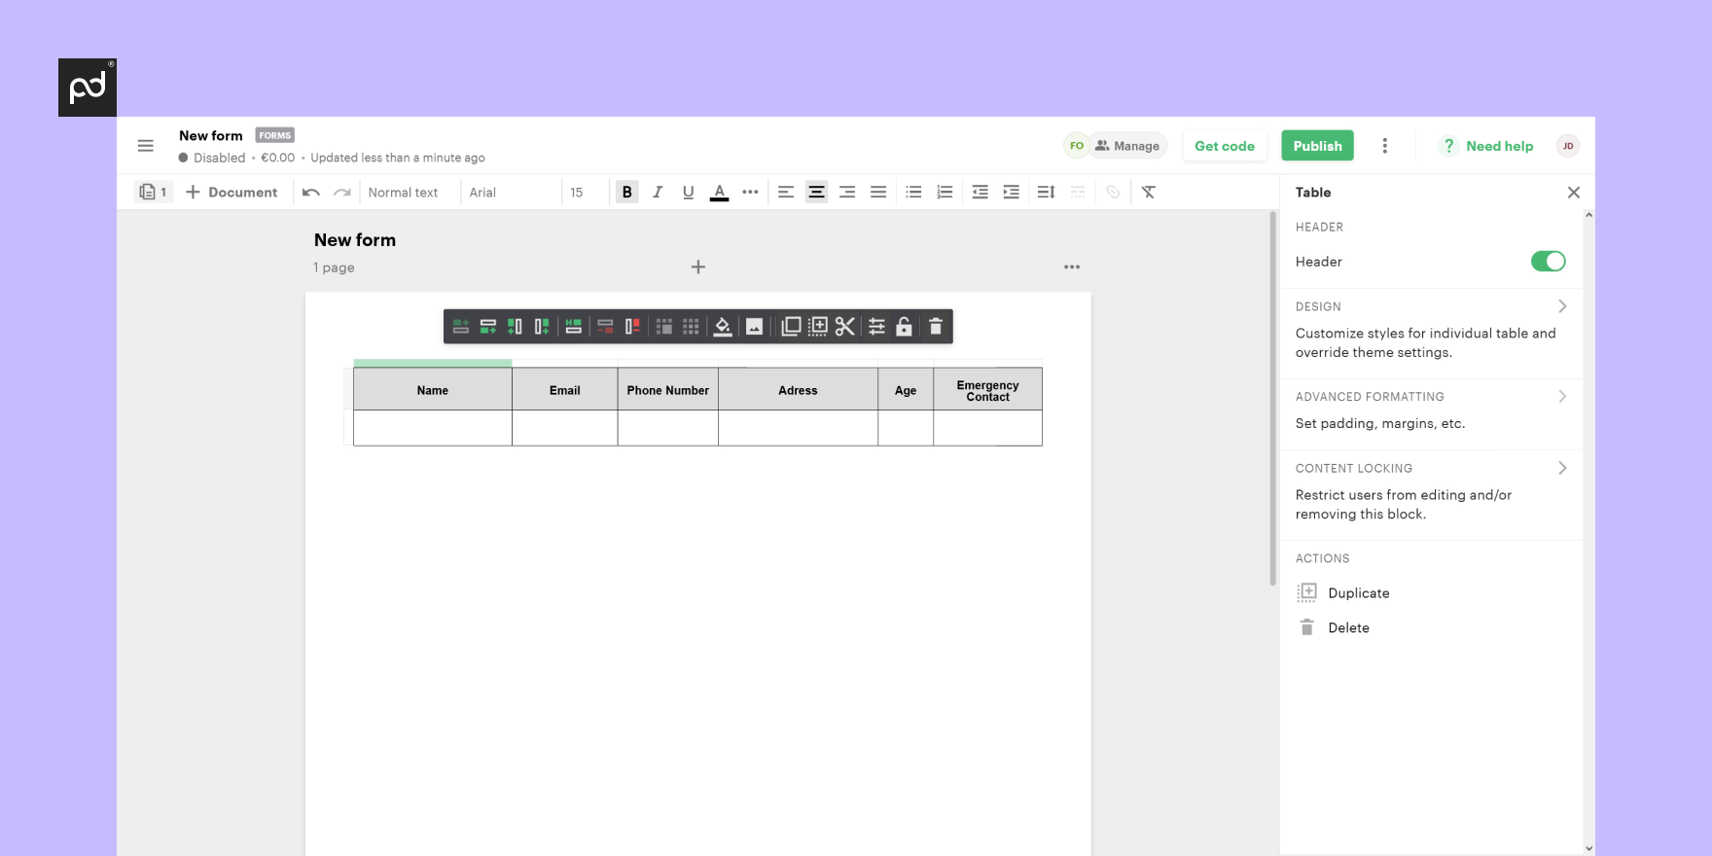Viewport: 1712px width, 856px height.
Task: Open the hamburger main menu
Action: 146,146
